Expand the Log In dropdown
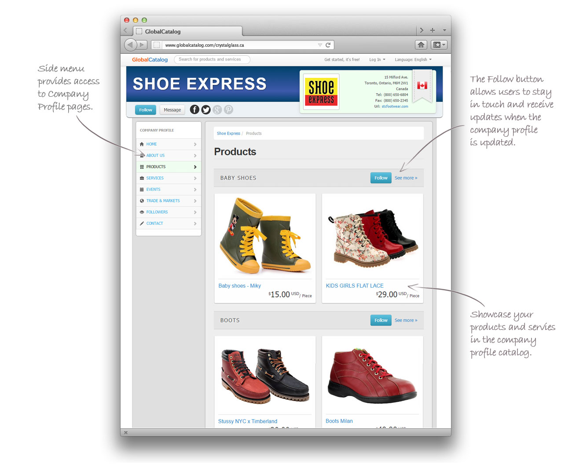This screenshot has height=475, width=572. pyautogui.click(x=377, y=60)
